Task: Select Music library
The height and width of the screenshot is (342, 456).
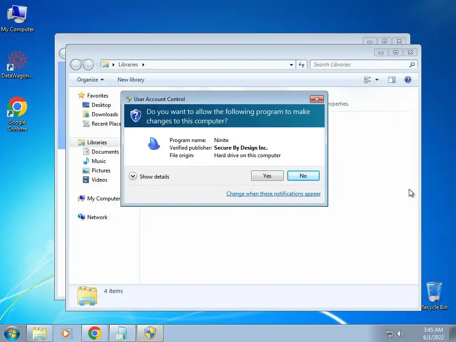Action: click(98, 161)
